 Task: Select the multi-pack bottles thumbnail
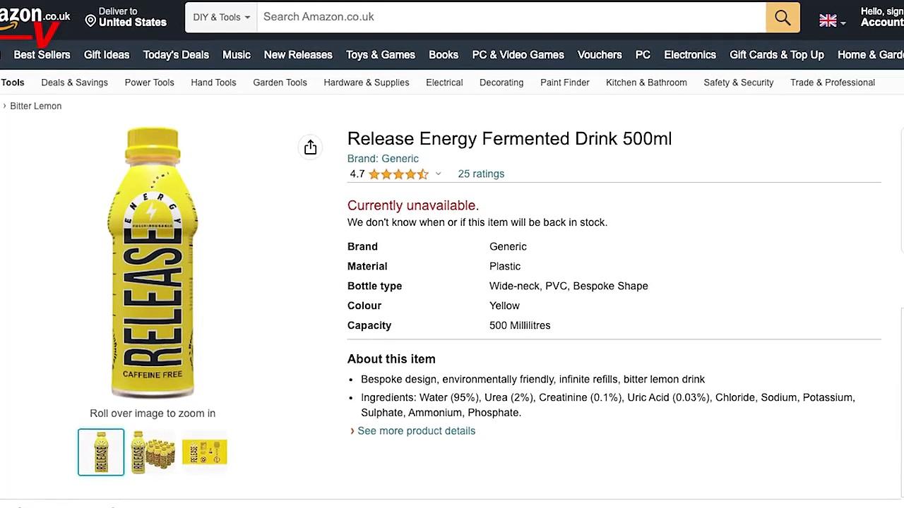pyautogui.click(x=153, y=452)
